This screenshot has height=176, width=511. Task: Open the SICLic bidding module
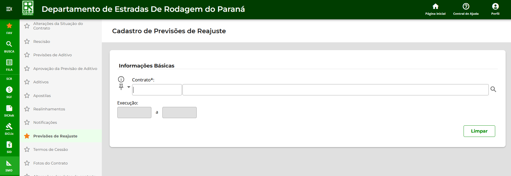pyautogui.click(x=9, y=129)
